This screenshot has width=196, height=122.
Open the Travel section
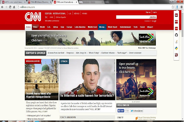click(142, 27)
